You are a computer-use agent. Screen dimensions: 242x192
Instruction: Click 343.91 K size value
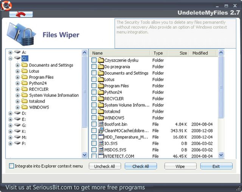[179, 131]
